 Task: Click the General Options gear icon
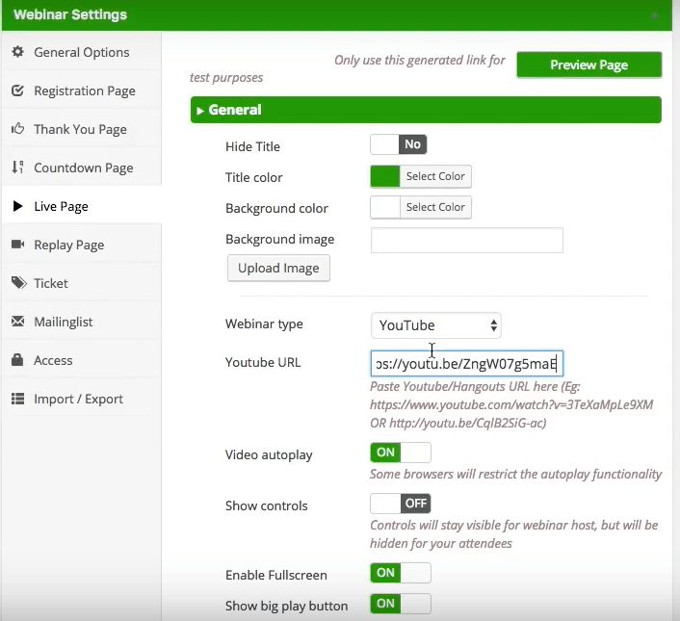point(17,52)
